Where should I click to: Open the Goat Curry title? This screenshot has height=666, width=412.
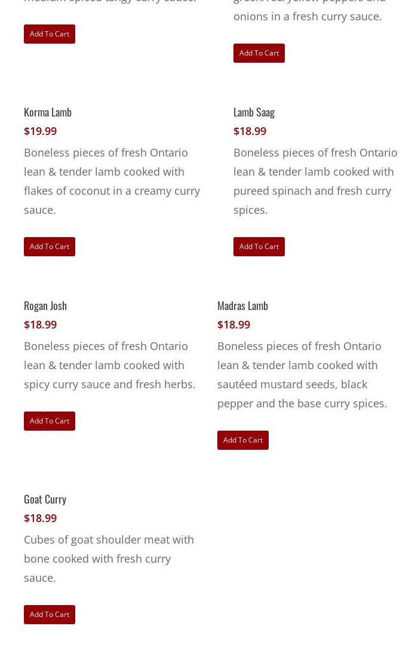point(45,499)
